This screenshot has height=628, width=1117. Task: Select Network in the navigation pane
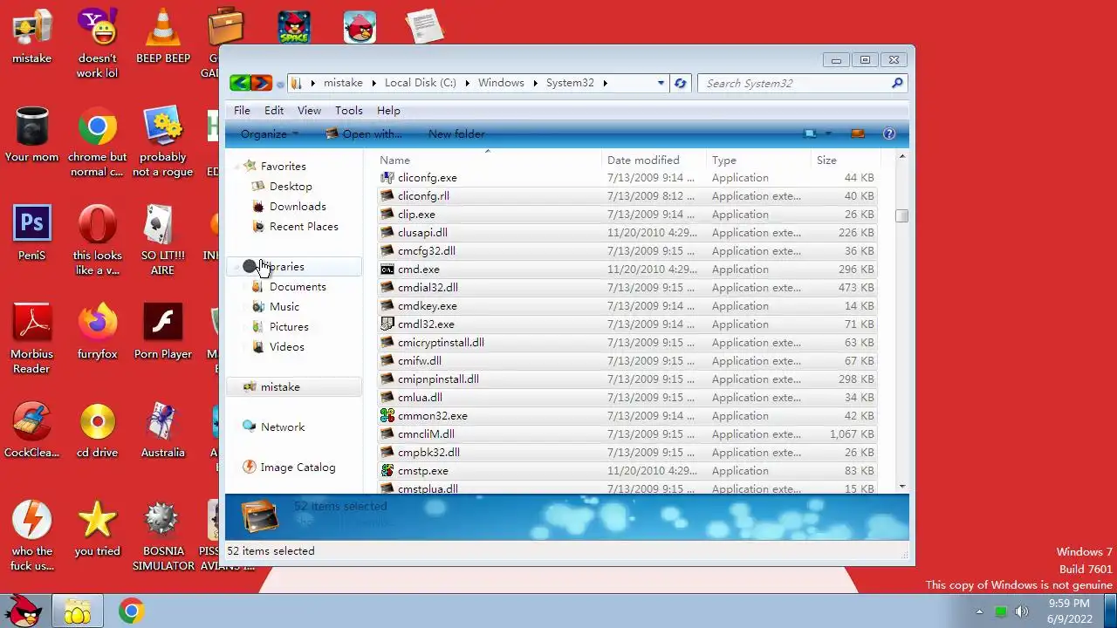point(283,427)
